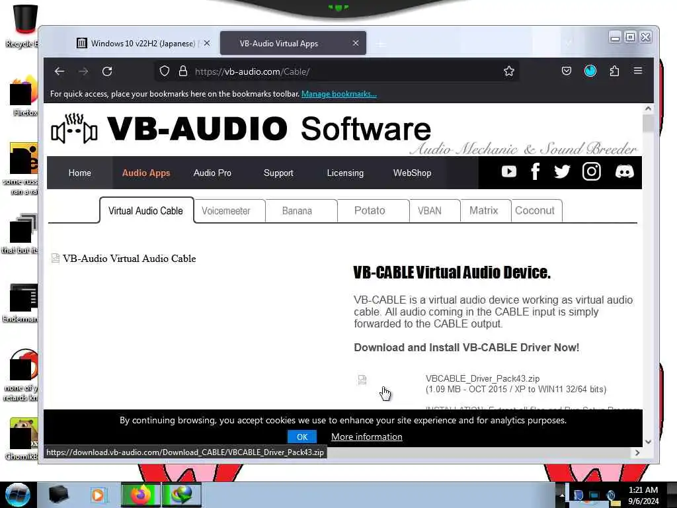Viewport: 677px width, 508px height.
Task: Select the Potato tab
Action: coord(373,211)
